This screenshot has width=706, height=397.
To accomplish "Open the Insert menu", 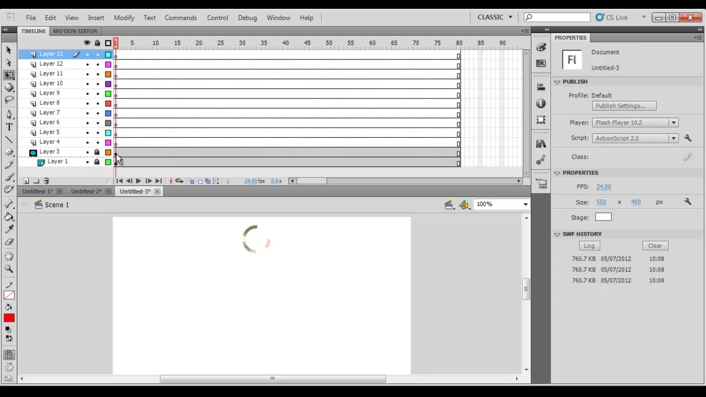I will tap(96, 18).
